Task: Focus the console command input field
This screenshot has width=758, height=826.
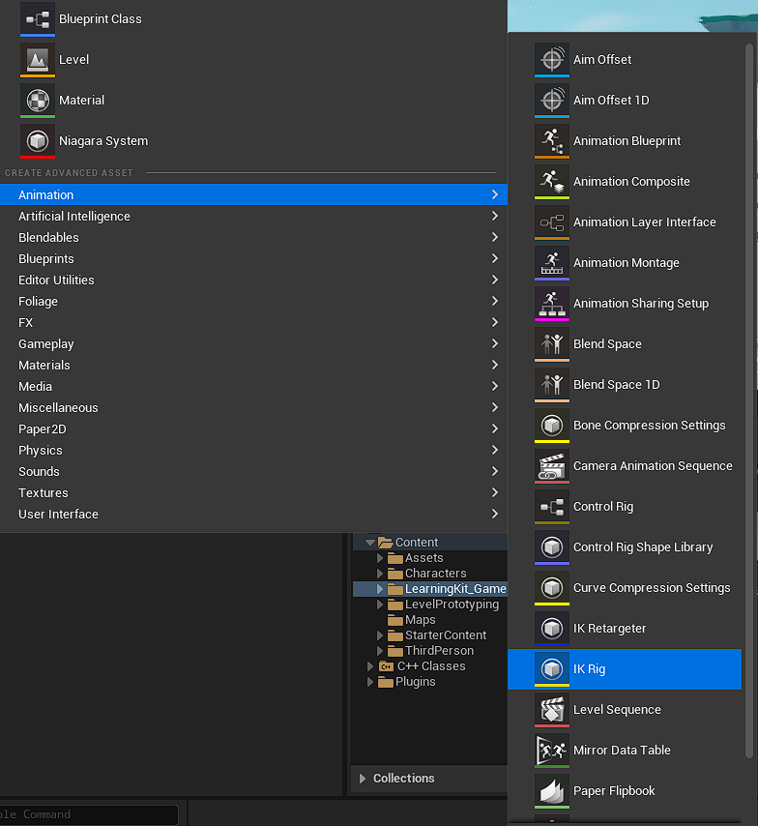Action: pyautogui.click(x=89, y=814)
